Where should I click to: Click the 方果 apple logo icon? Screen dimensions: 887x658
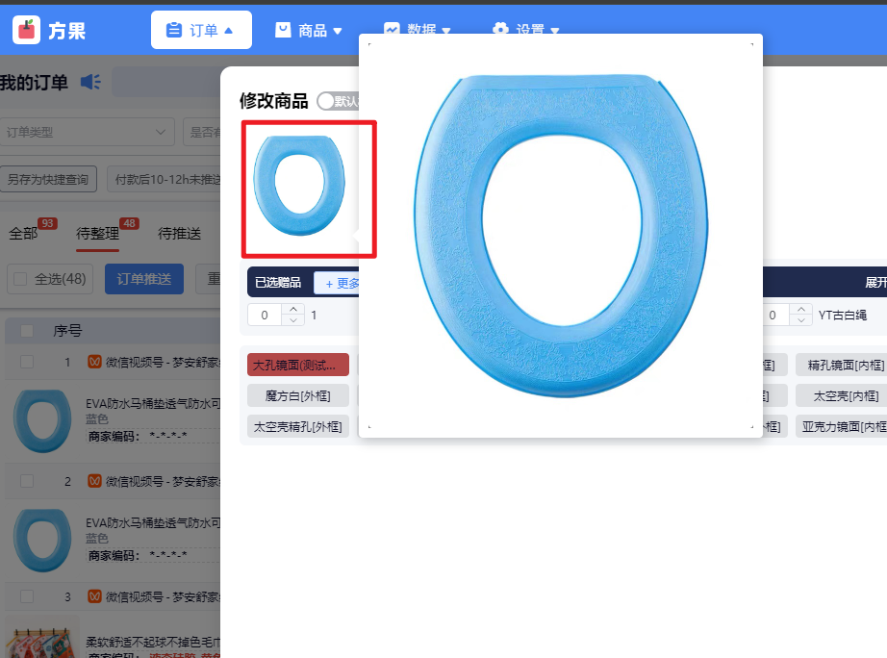click(x=26, y=29)
